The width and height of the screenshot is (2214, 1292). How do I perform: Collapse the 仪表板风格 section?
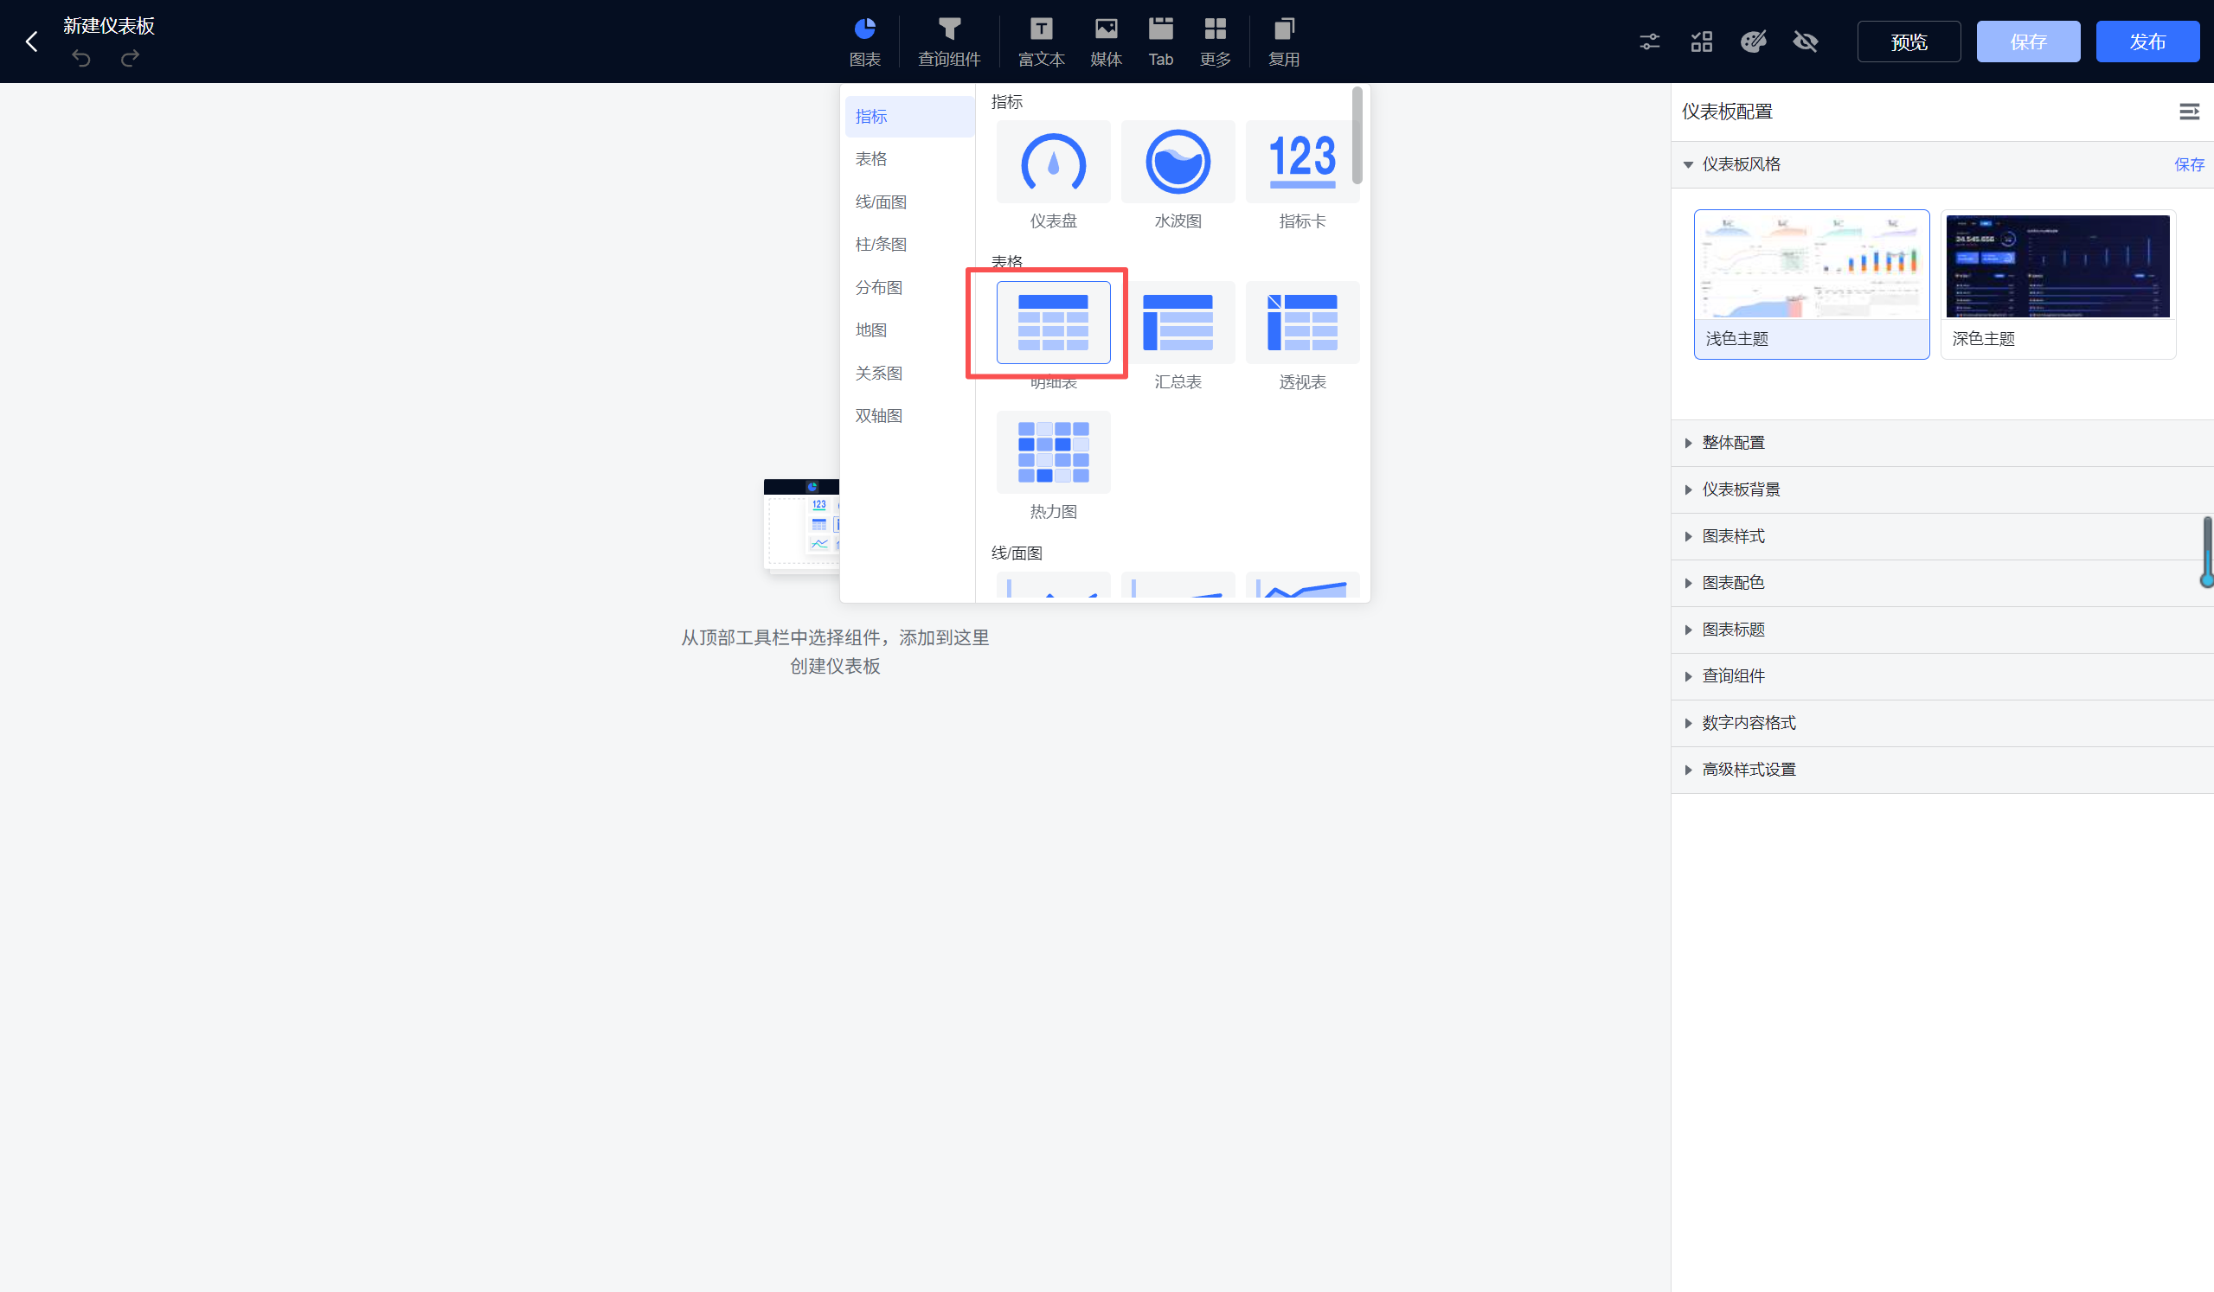(x=1740, y=164)
